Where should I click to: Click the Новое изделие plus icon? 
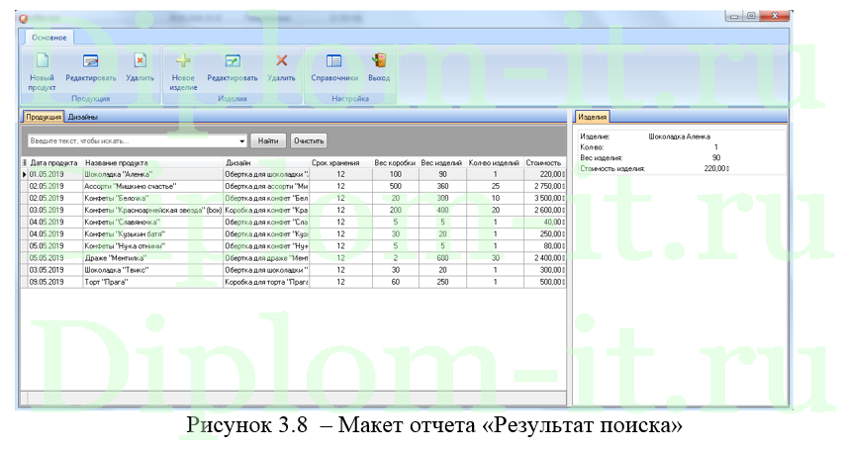click(x=183, y=60)
